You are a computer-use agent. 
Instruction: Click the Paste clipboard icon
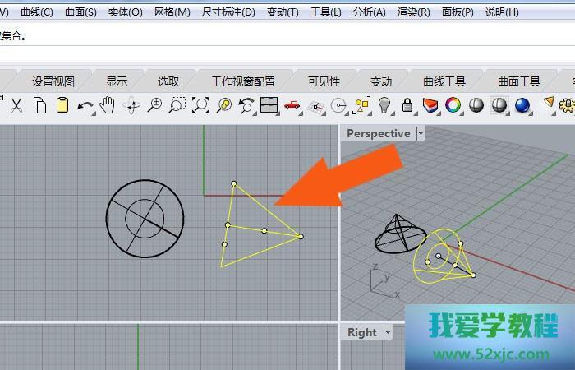pos(62,105)
